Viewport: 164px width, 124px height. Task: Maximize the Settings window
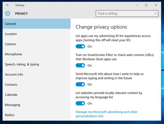(146, 5)
